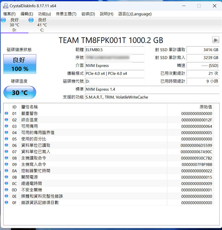Screen dimensions: 222x230
Task: Click power on hours value 9 小時
Action: coord(203,81)
